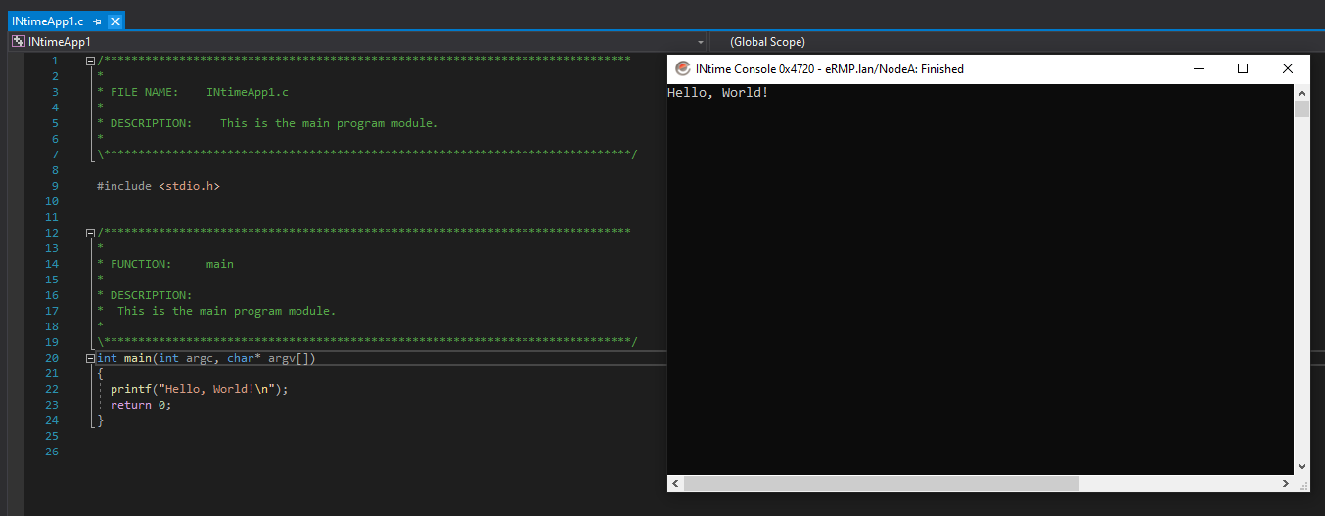Click the console vertical scrollbar down arrow
This screenshot has width=1325, height=516.
[x=1302, y=467]
